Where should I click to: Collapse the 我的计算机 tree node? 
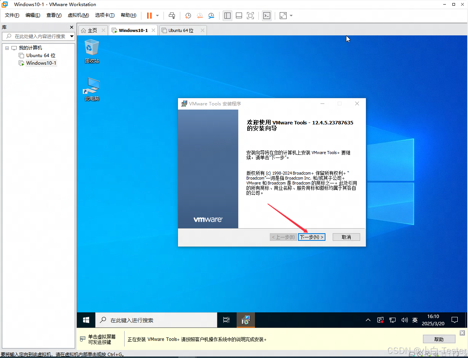tap(7, 48)
